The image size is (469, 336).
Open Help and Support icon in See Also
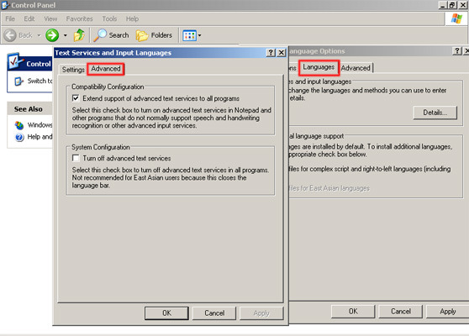[x=19, y=137]
